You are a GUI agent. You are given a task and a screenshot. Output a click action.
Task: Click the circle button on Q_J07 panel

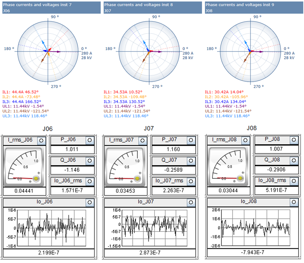pos(191,160)
